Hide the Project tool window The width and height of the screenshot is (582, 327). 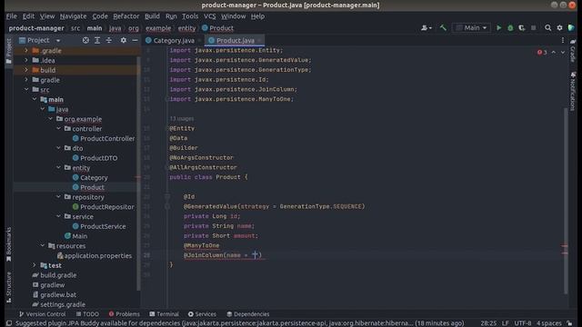(135, 40)
